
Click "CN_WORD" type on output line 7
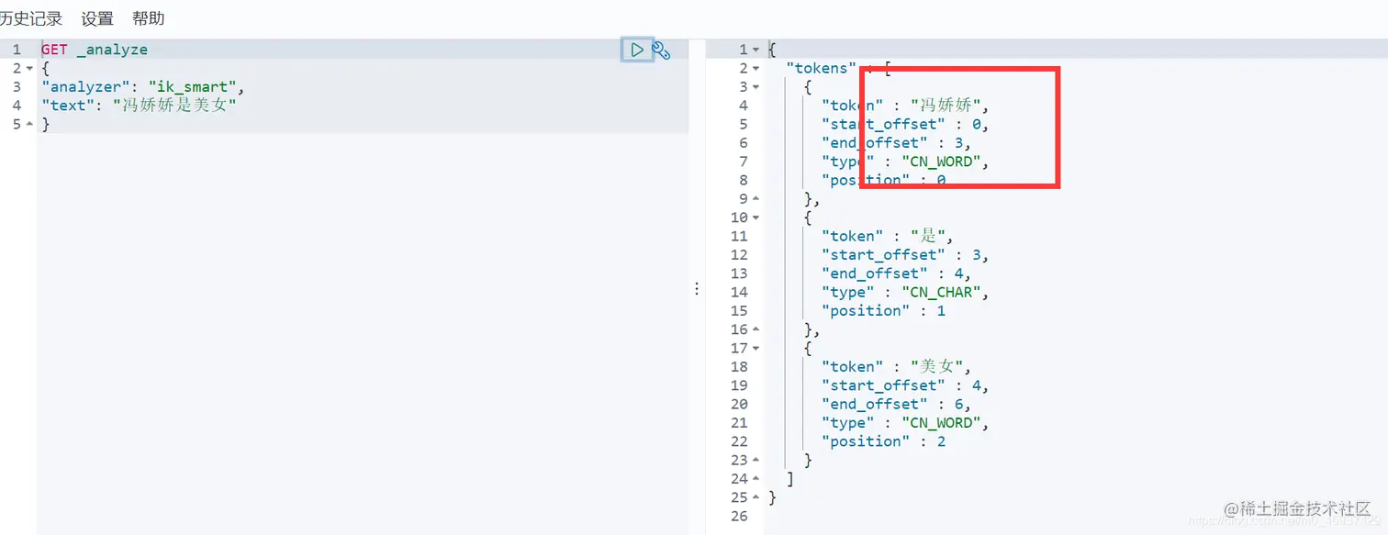(941, 162)
